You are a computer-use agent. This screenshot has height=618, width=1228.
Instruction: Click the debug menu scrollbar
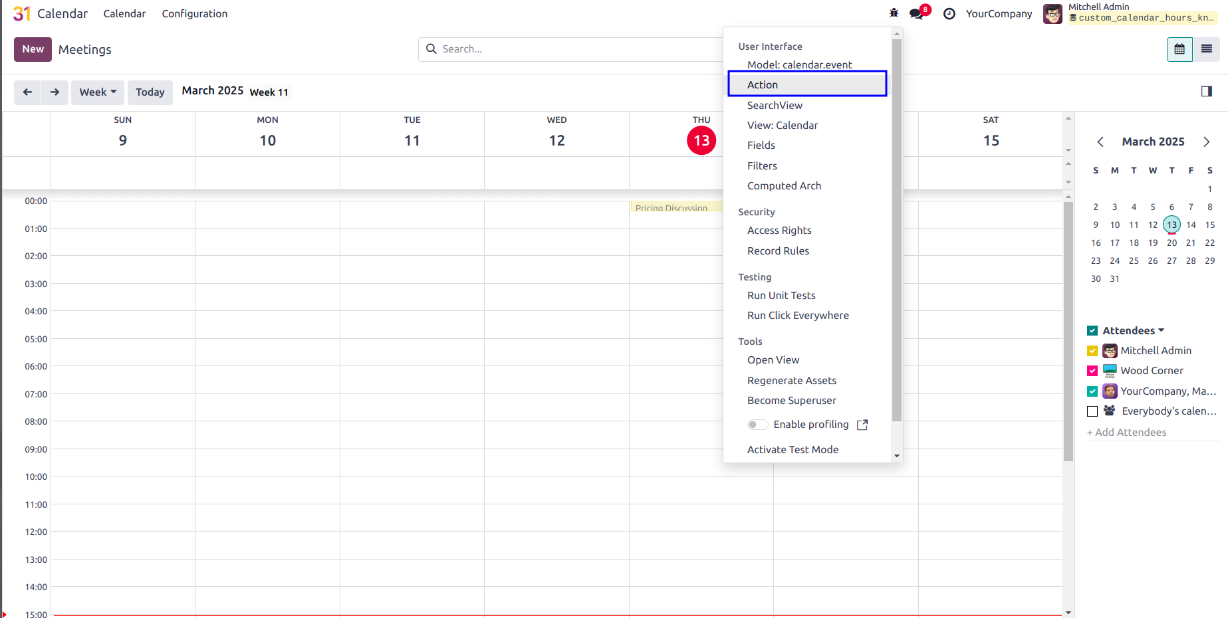897,230
